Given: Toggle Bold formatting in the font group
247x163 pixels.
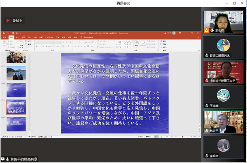Looking at the screenshot, I should coord(37,46).
